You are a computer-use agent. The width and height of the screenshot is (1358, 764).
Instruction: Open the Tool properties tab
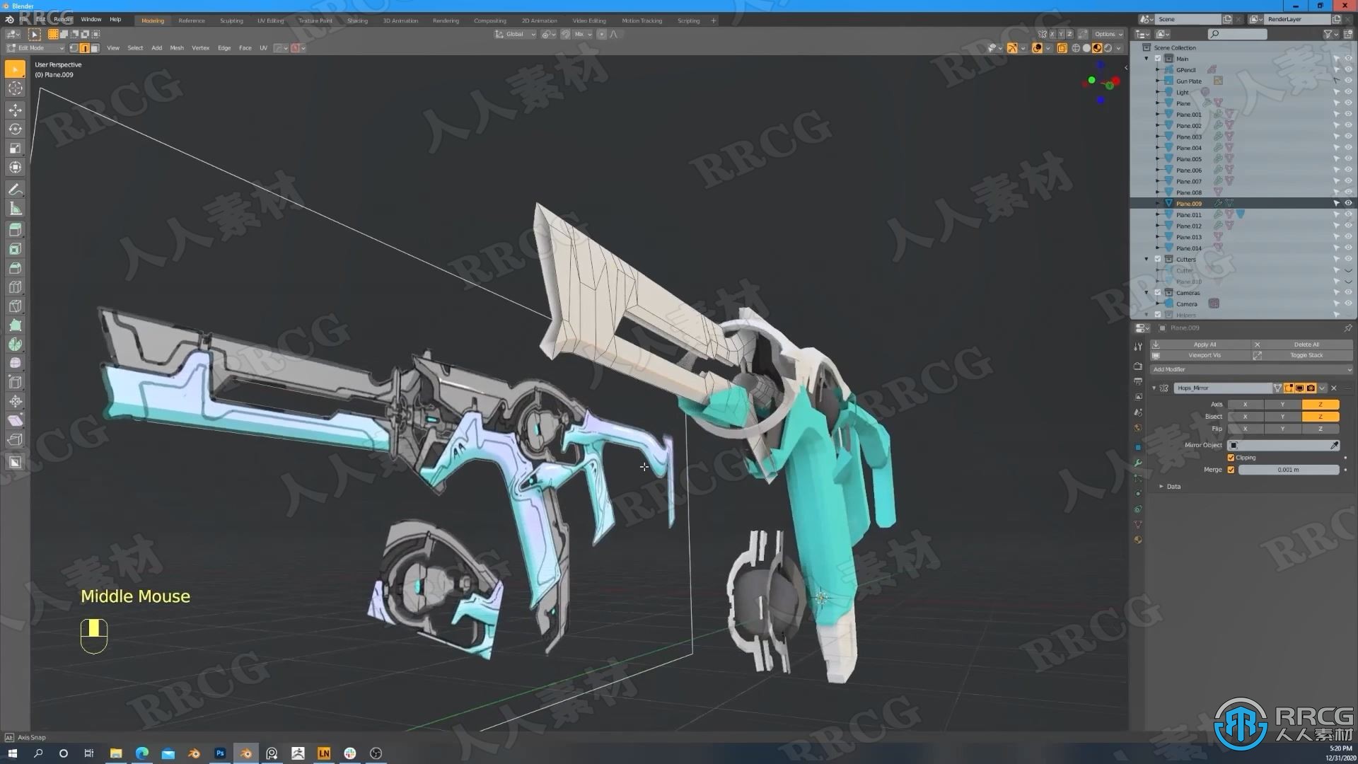tap(1138, 347)
